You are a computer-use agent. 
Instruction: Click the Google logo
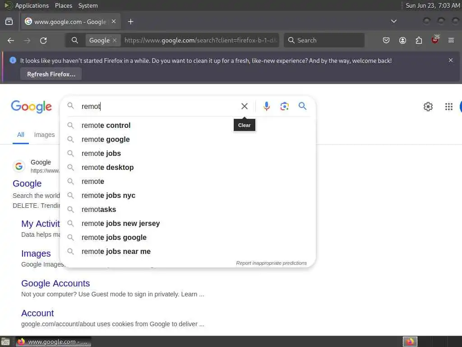[31, 107]
